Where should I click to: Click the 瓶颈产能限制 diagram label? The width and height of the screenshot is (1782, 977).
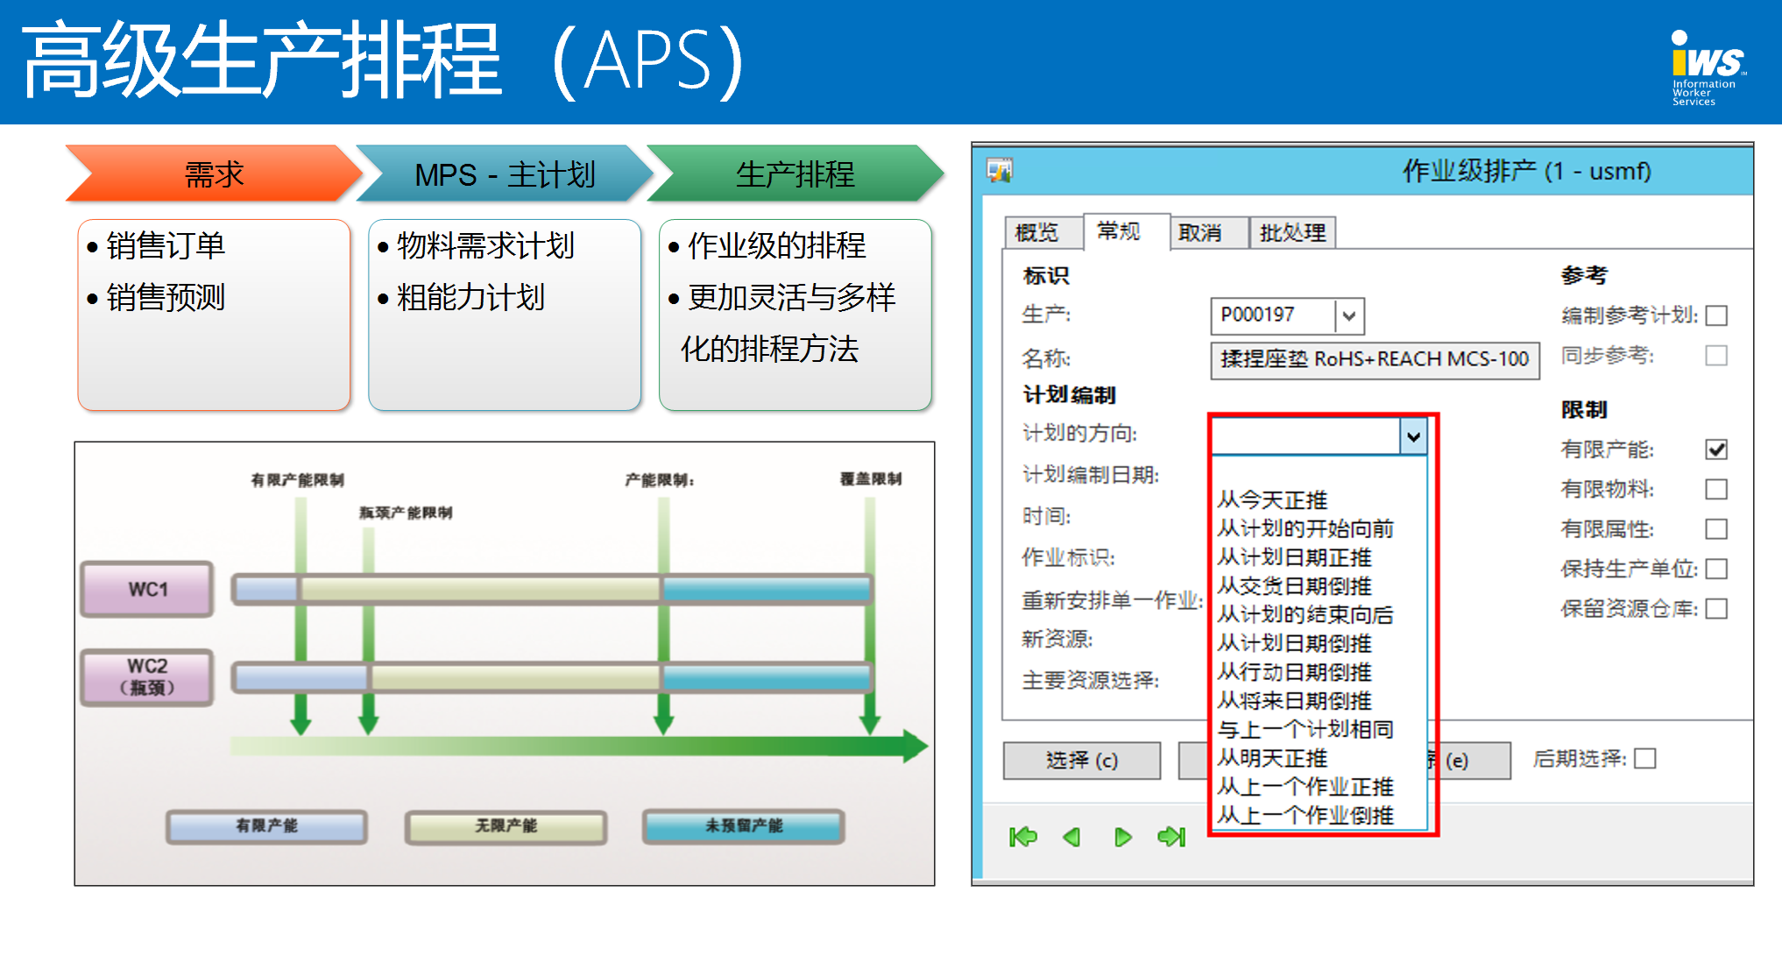pyautogui.click(x=406, y=513)
